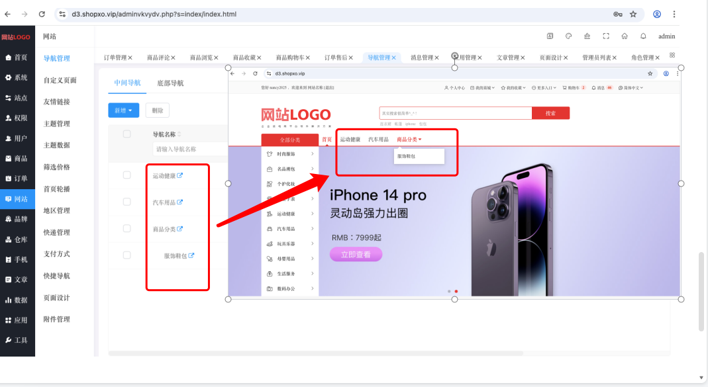Focus the 请输入导航名称 filter field

coord(189,150)
